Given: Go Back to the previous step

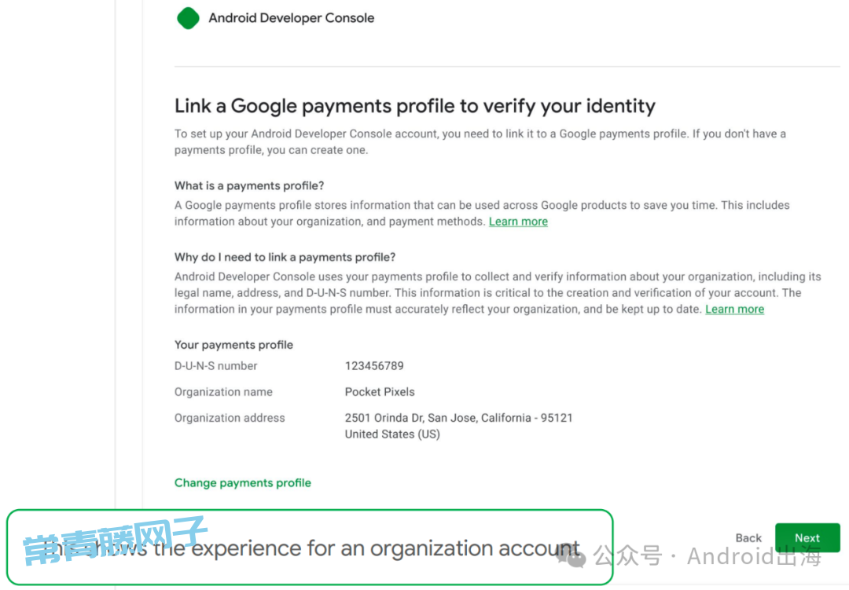Looking at the screenshot, I should point(748,537).
